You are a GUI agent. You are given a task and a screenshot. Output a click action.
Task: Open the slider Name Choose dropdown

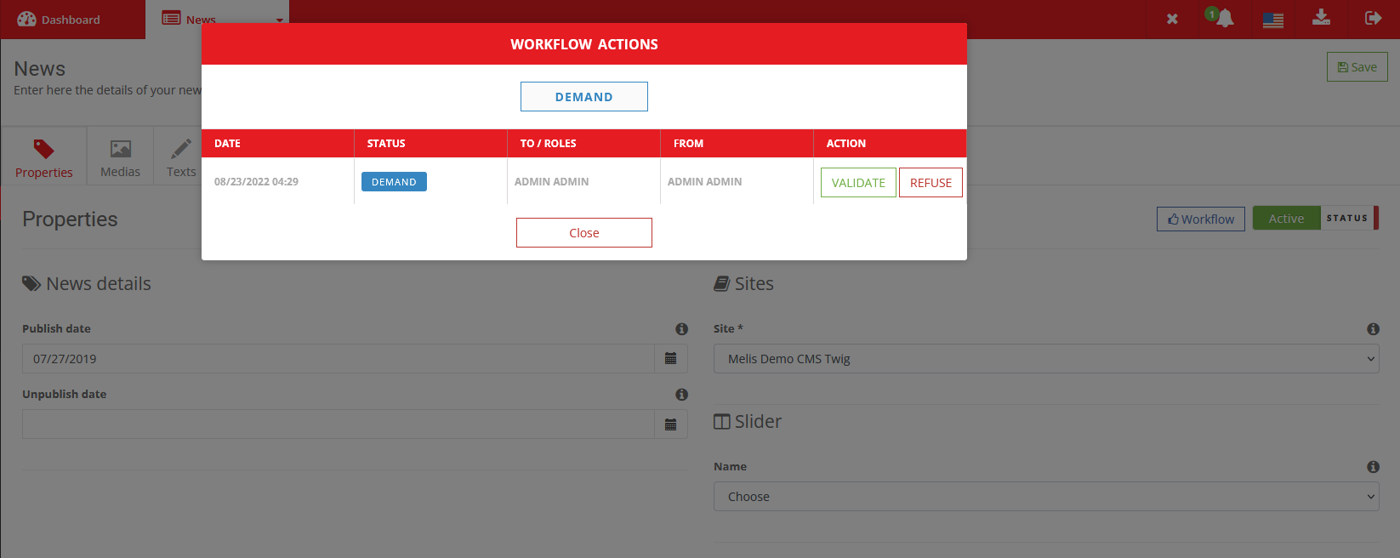(1045, 497)
